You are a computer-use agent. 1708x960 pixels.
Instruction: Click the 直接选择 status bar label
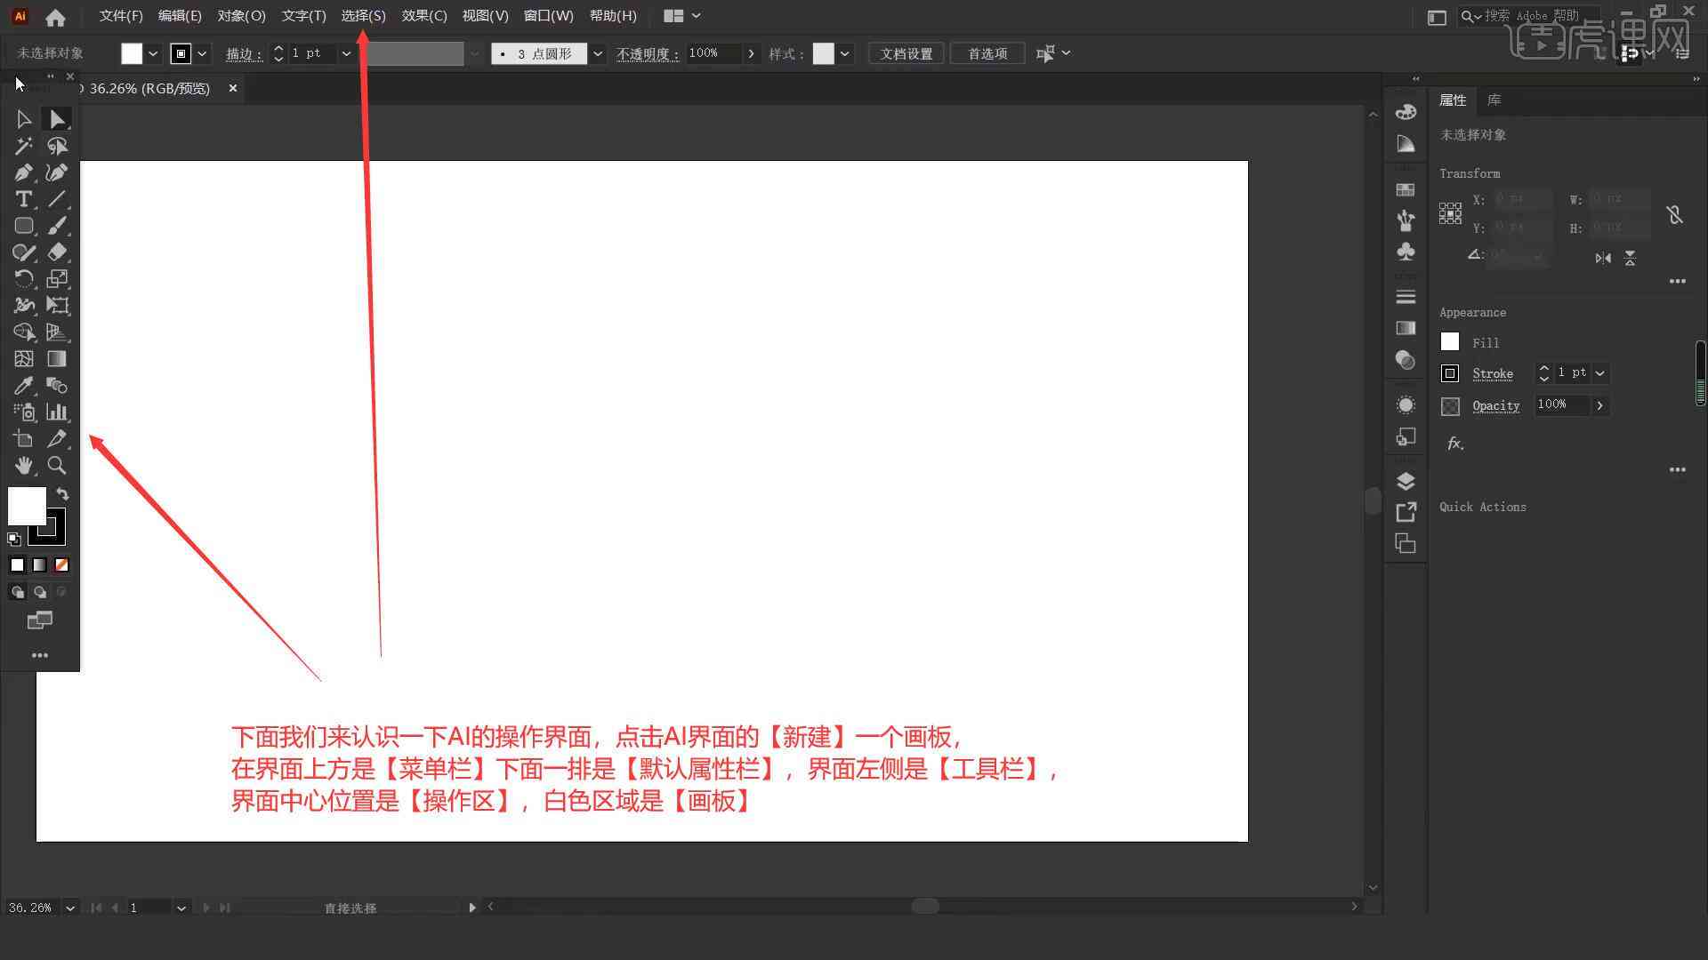click(x=350, y=908)
